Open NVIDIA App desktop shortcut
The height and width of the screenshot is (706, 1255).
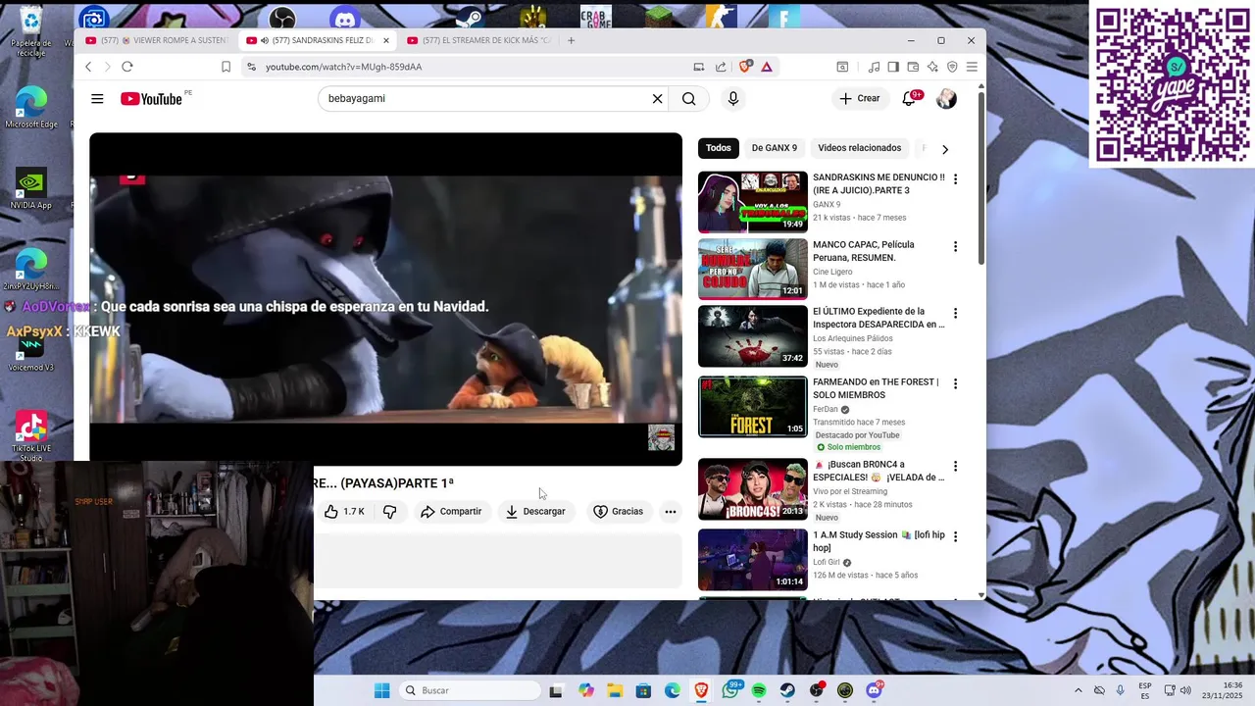[30, 188]
